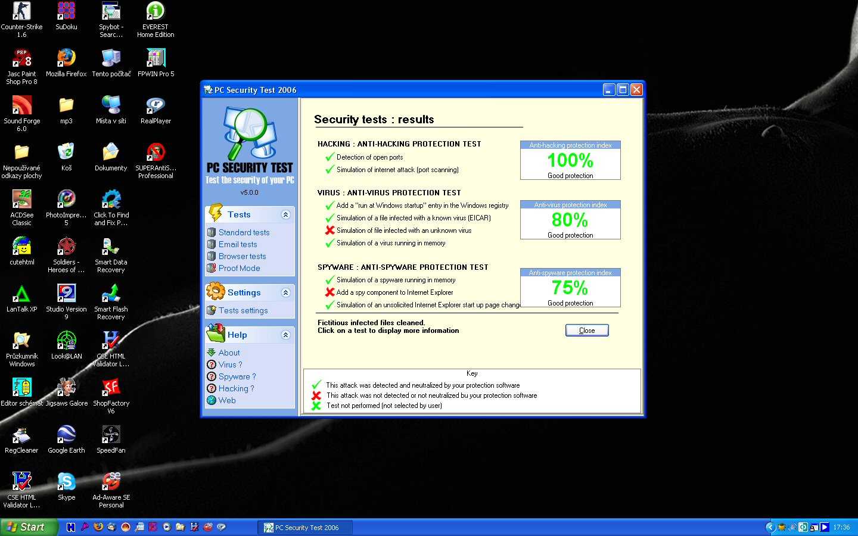Select the RegCleaner desktop icon
858x536 pixels.
(21, 439)
